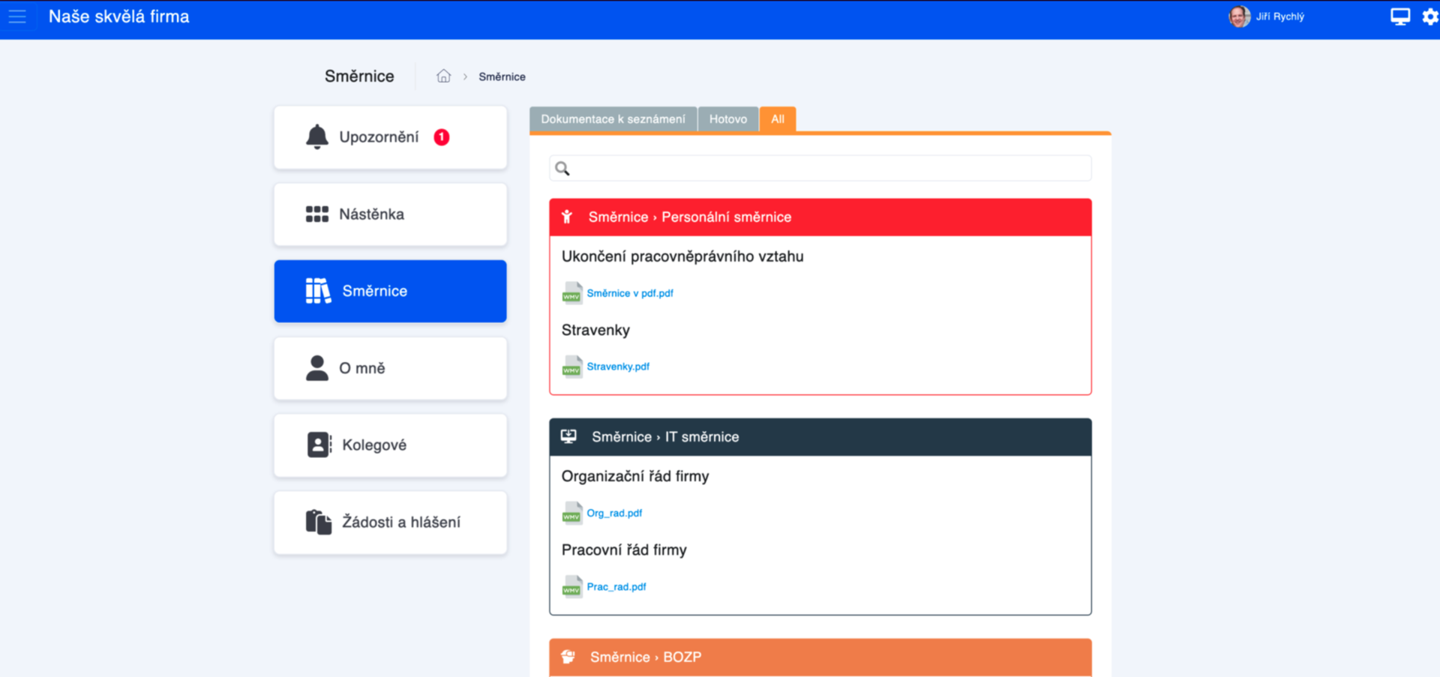Click the settings gear icon
This screenshot has width=1440, height=677.
click(1429, 16)
